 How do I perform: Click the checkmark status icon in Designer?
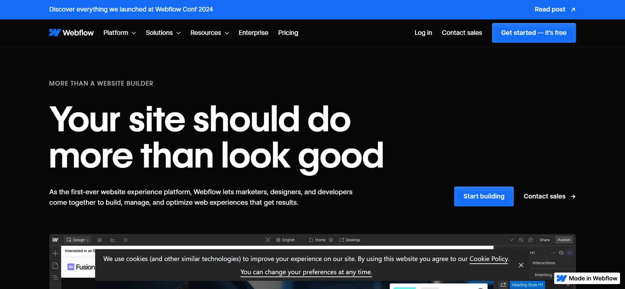click(x=512, y=240)
